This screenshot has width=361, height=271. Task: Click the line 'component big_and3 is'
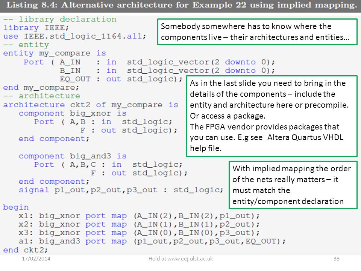point(73,157)
